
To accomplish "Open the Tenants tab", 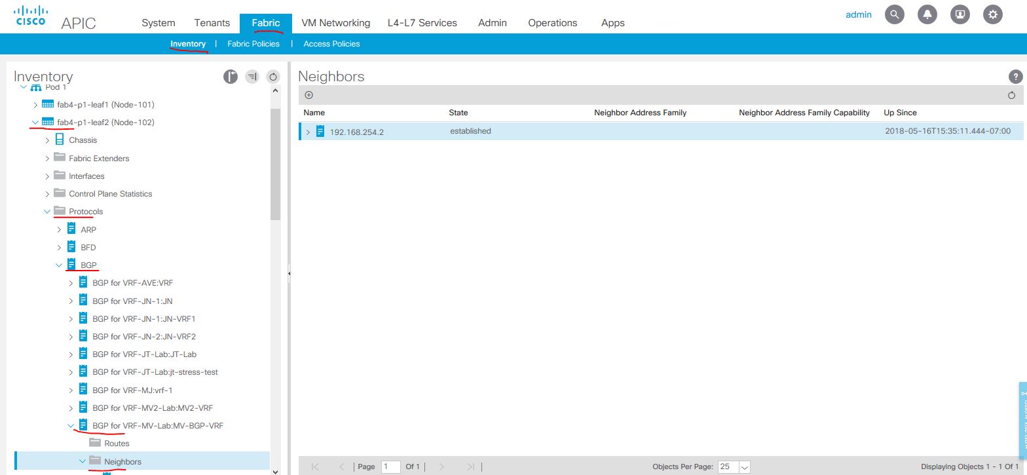I will pos(212,22).
